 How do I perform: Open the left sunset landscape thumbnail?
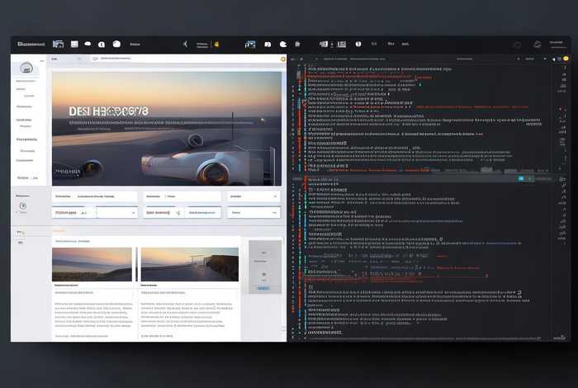pos(92,264)
